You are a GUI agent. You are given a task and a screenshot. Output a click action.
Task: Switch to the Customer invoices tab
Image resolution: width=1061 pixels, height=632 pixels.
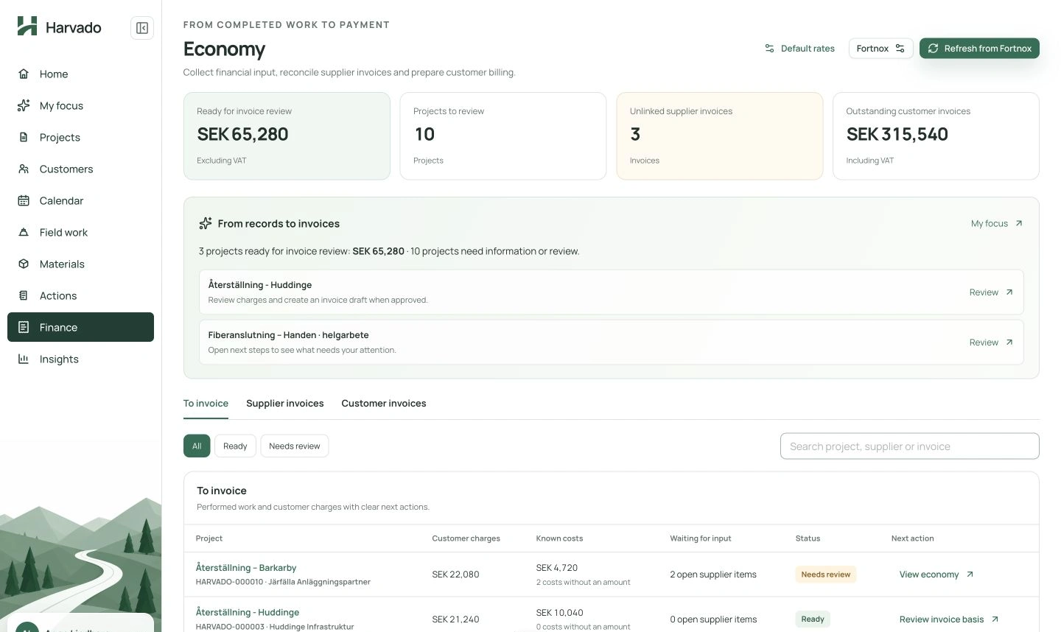(x=384, y=404)
